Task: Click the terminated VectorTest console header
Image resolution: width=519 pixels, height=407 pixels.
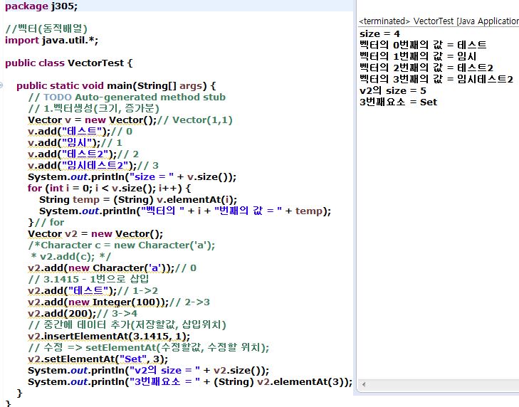Action: (439, 21)
